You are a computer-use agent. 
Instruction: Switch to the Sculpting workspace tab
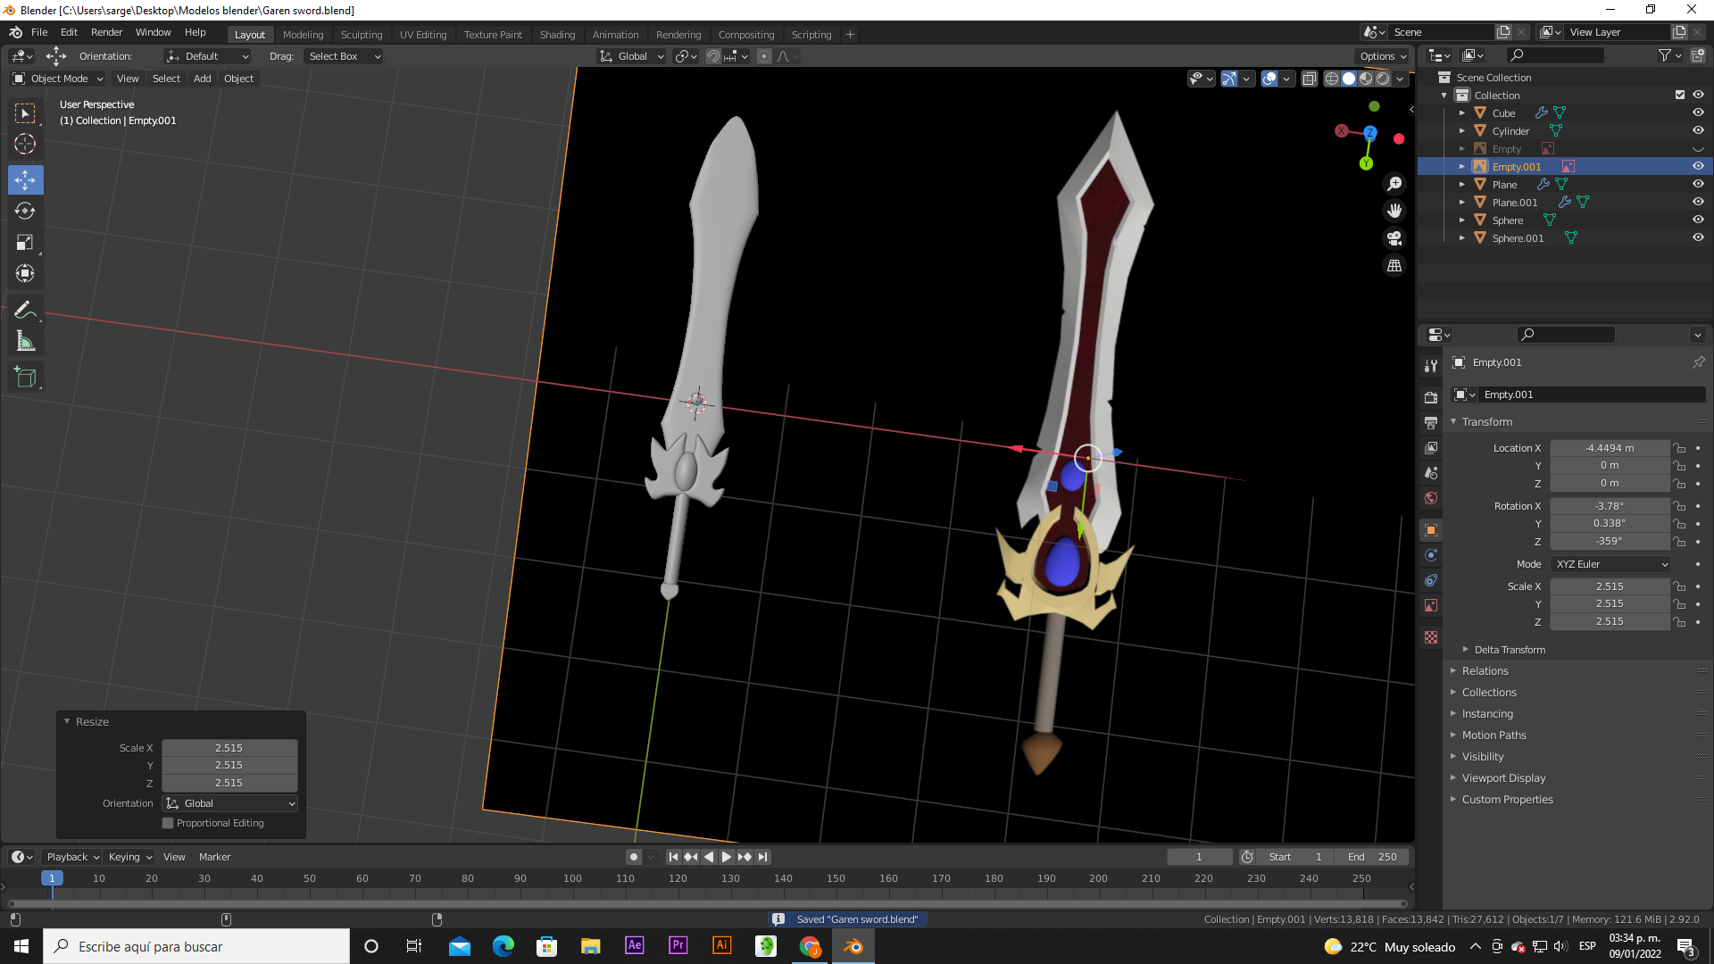click(x=362, y=35)
